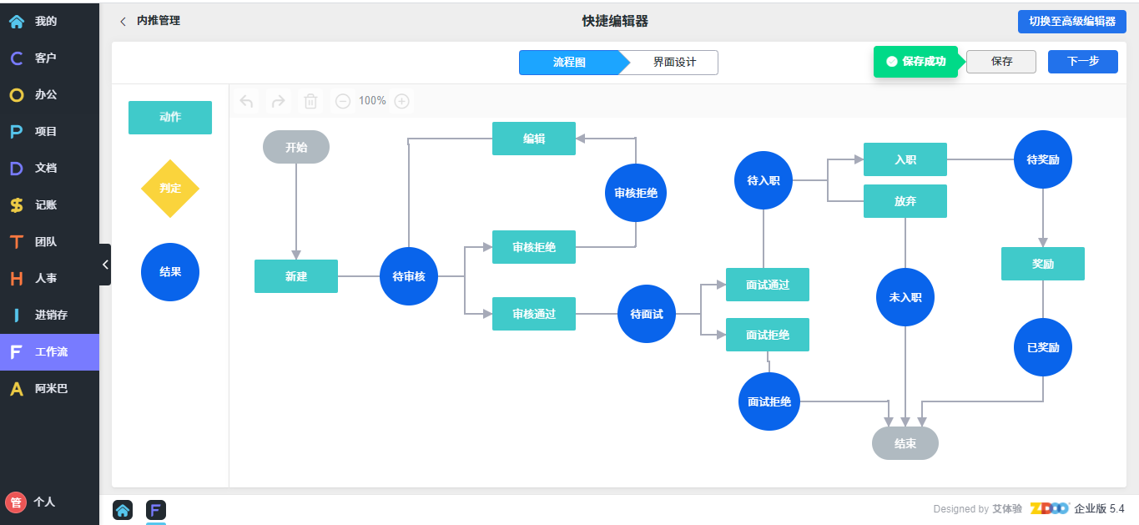The height and width of the screenshot is (525, 1139).
Task: Select the 待审核 circle node
Action: pos(409,276)
